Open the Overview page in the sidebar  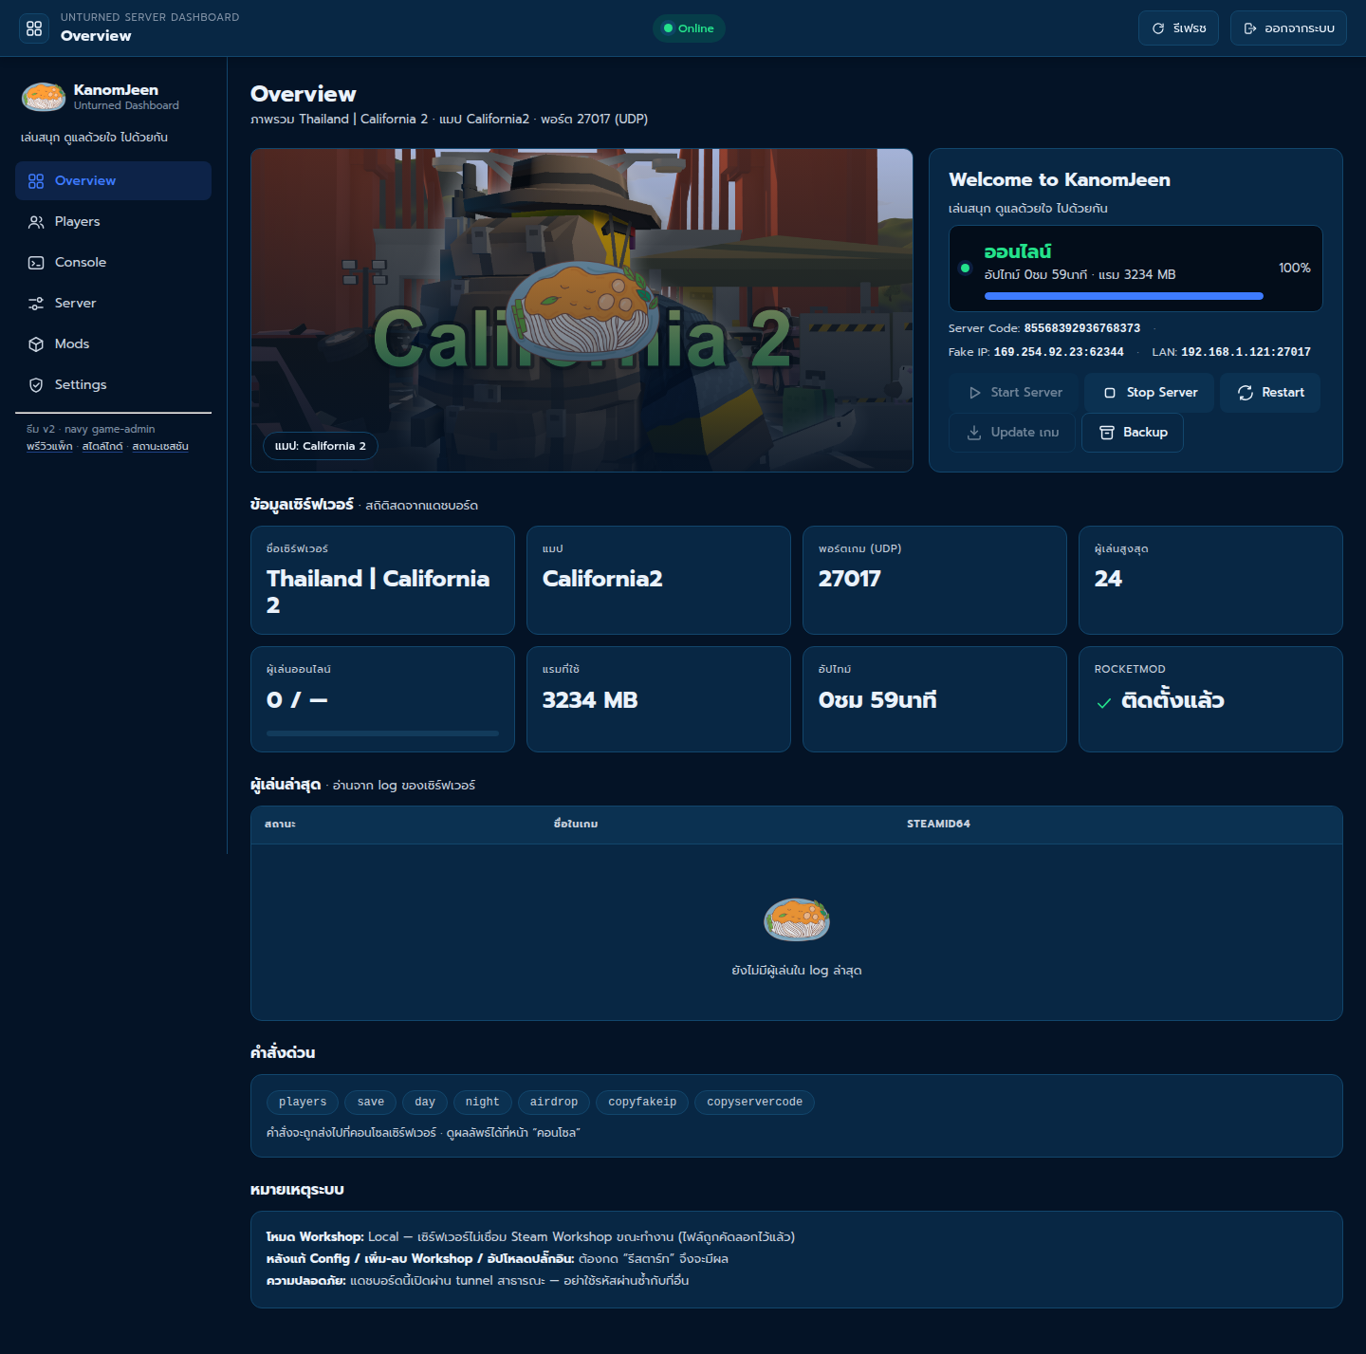[x=113, y=181]
